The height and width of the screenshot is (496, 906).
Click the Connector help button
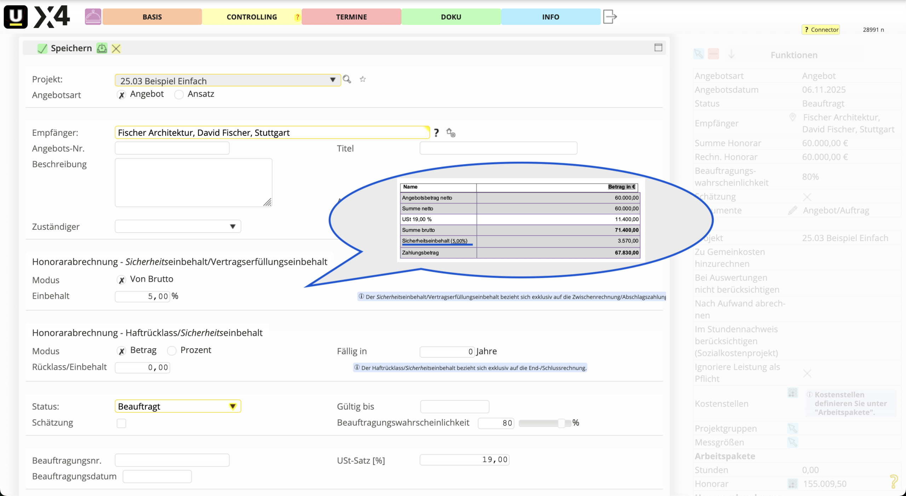[821, 30]
